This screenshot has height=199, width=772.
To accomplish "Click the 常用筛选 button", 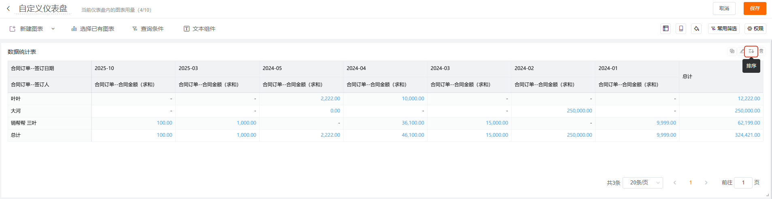I will coord(724,29).
